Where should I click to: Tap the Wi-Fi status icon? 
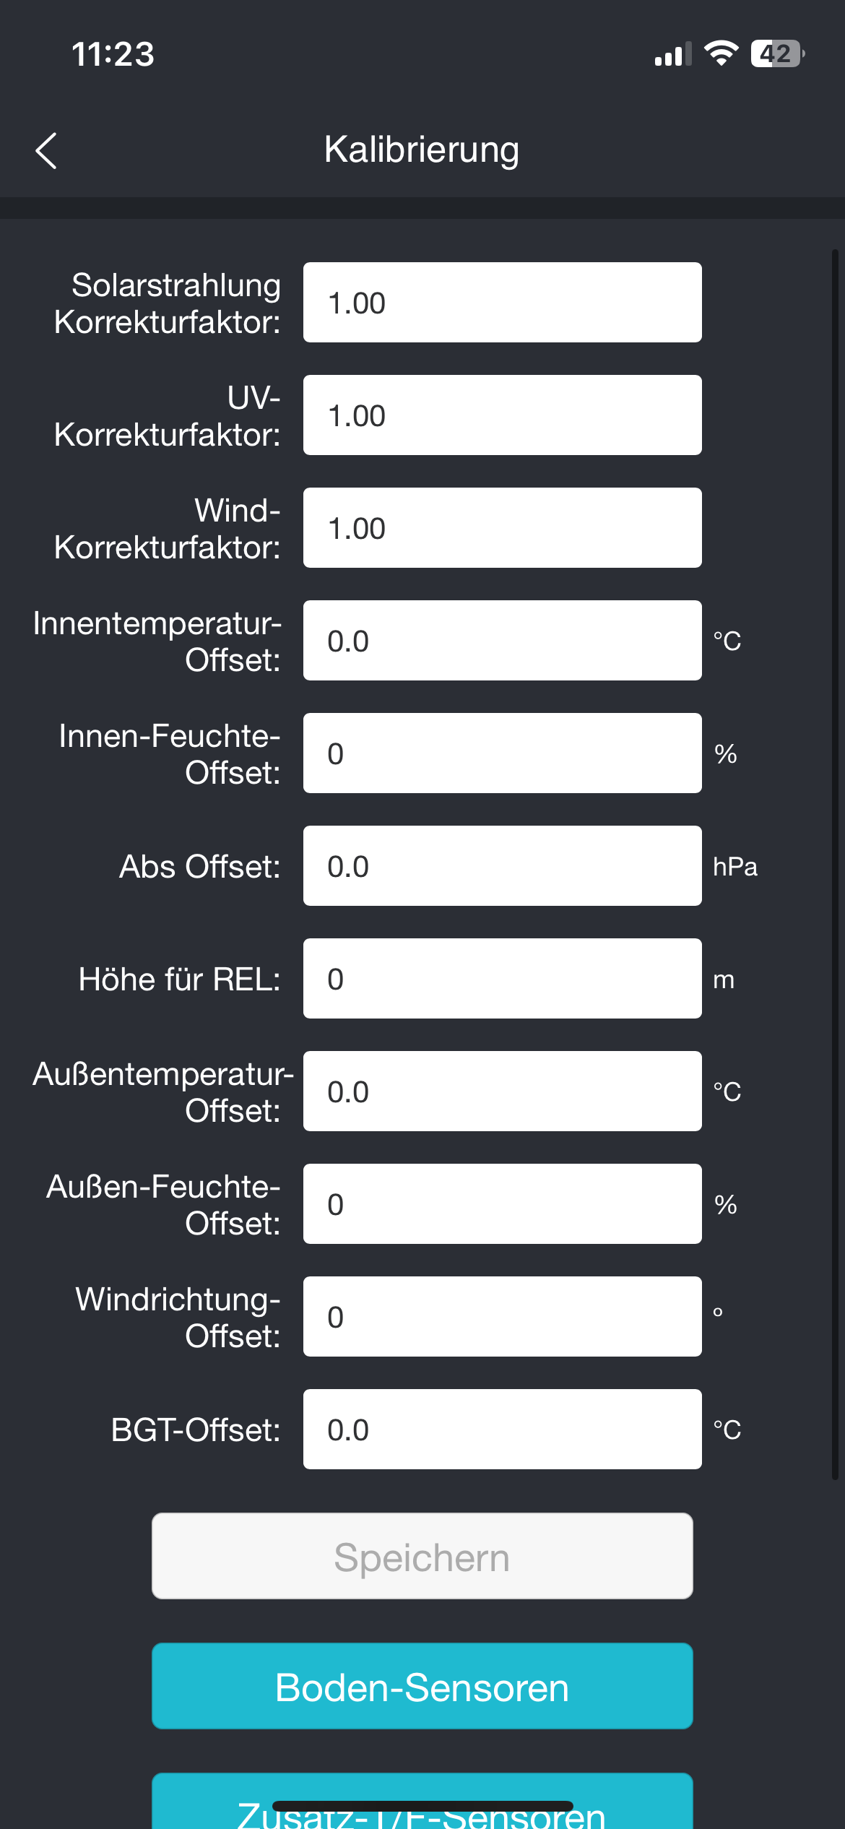721,53
